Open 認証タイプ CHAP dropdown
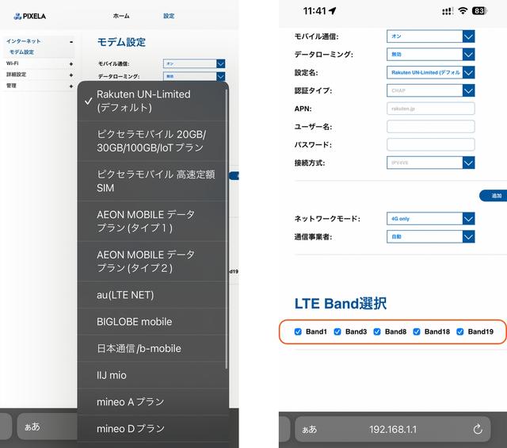The width and height of the screenshot is (507, 448). pyautogui.click(x=430, y=90)
